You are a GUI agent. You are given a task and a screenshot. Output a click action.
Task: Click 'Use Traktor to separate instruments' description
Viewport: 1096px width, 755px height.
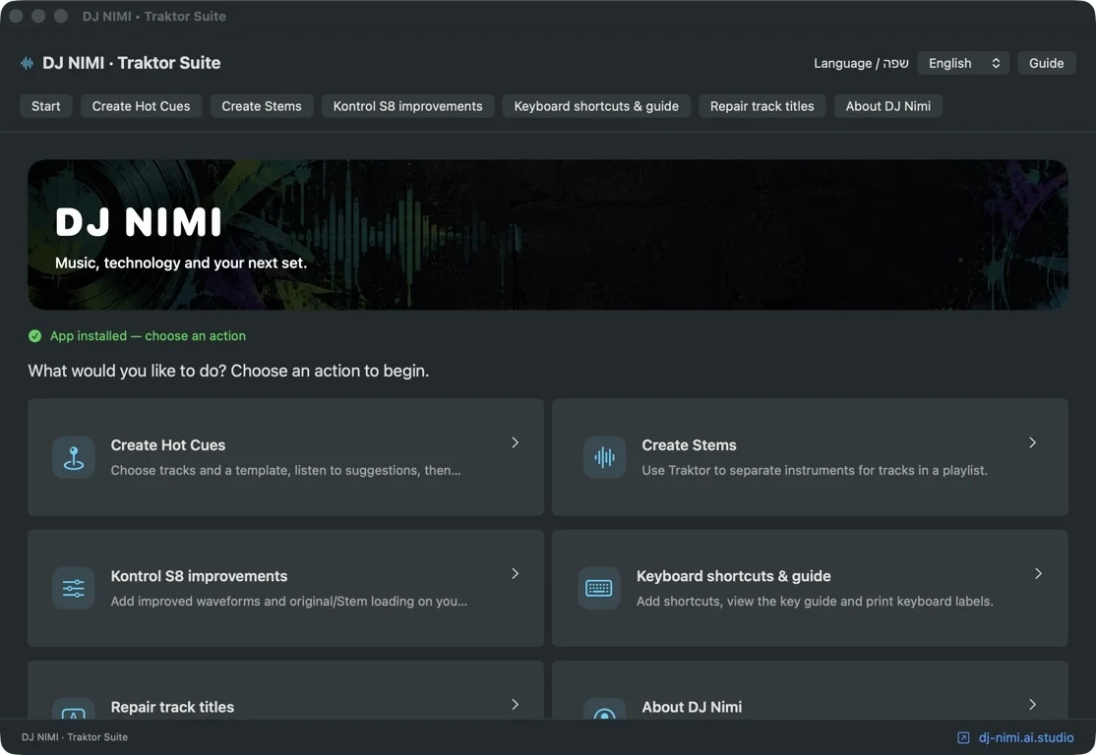815,470
